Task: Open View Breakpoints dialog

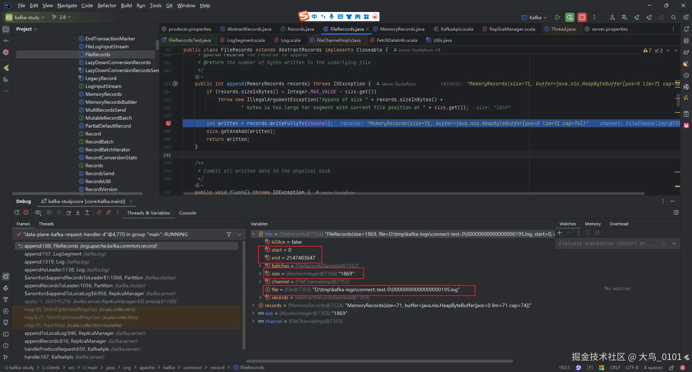Action: 99,213
